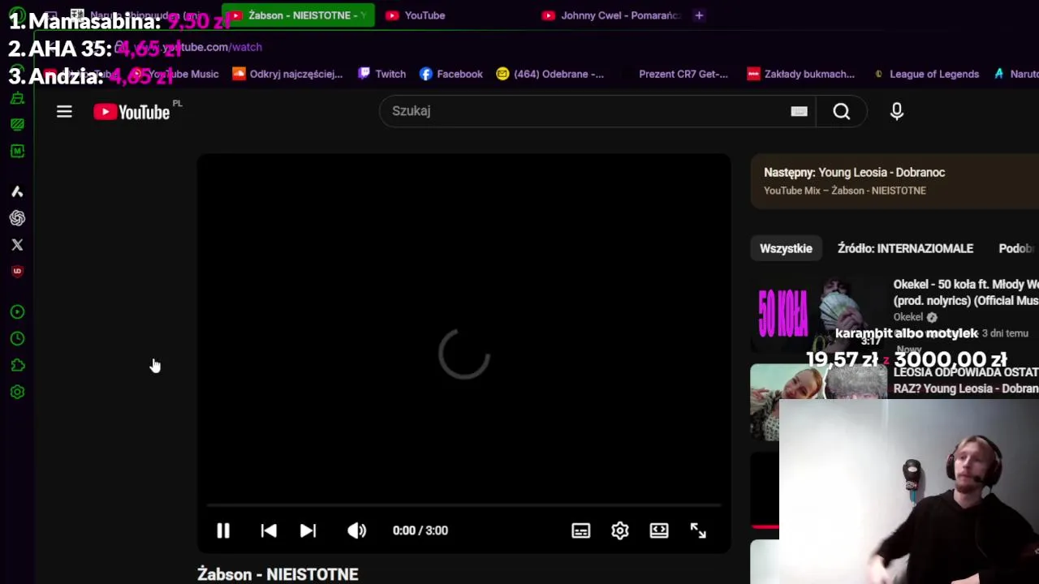1039x584 pixels.
Task: Click the Żabson - NIEISTOTNE video title
Action: [278, 574]
